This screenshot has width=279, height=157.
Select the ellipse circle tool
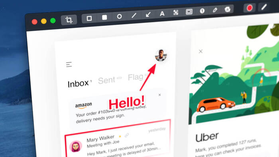(x=120, y=16)
